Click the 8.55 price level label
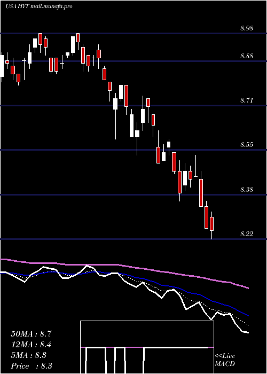 click(x=247, y=145)
